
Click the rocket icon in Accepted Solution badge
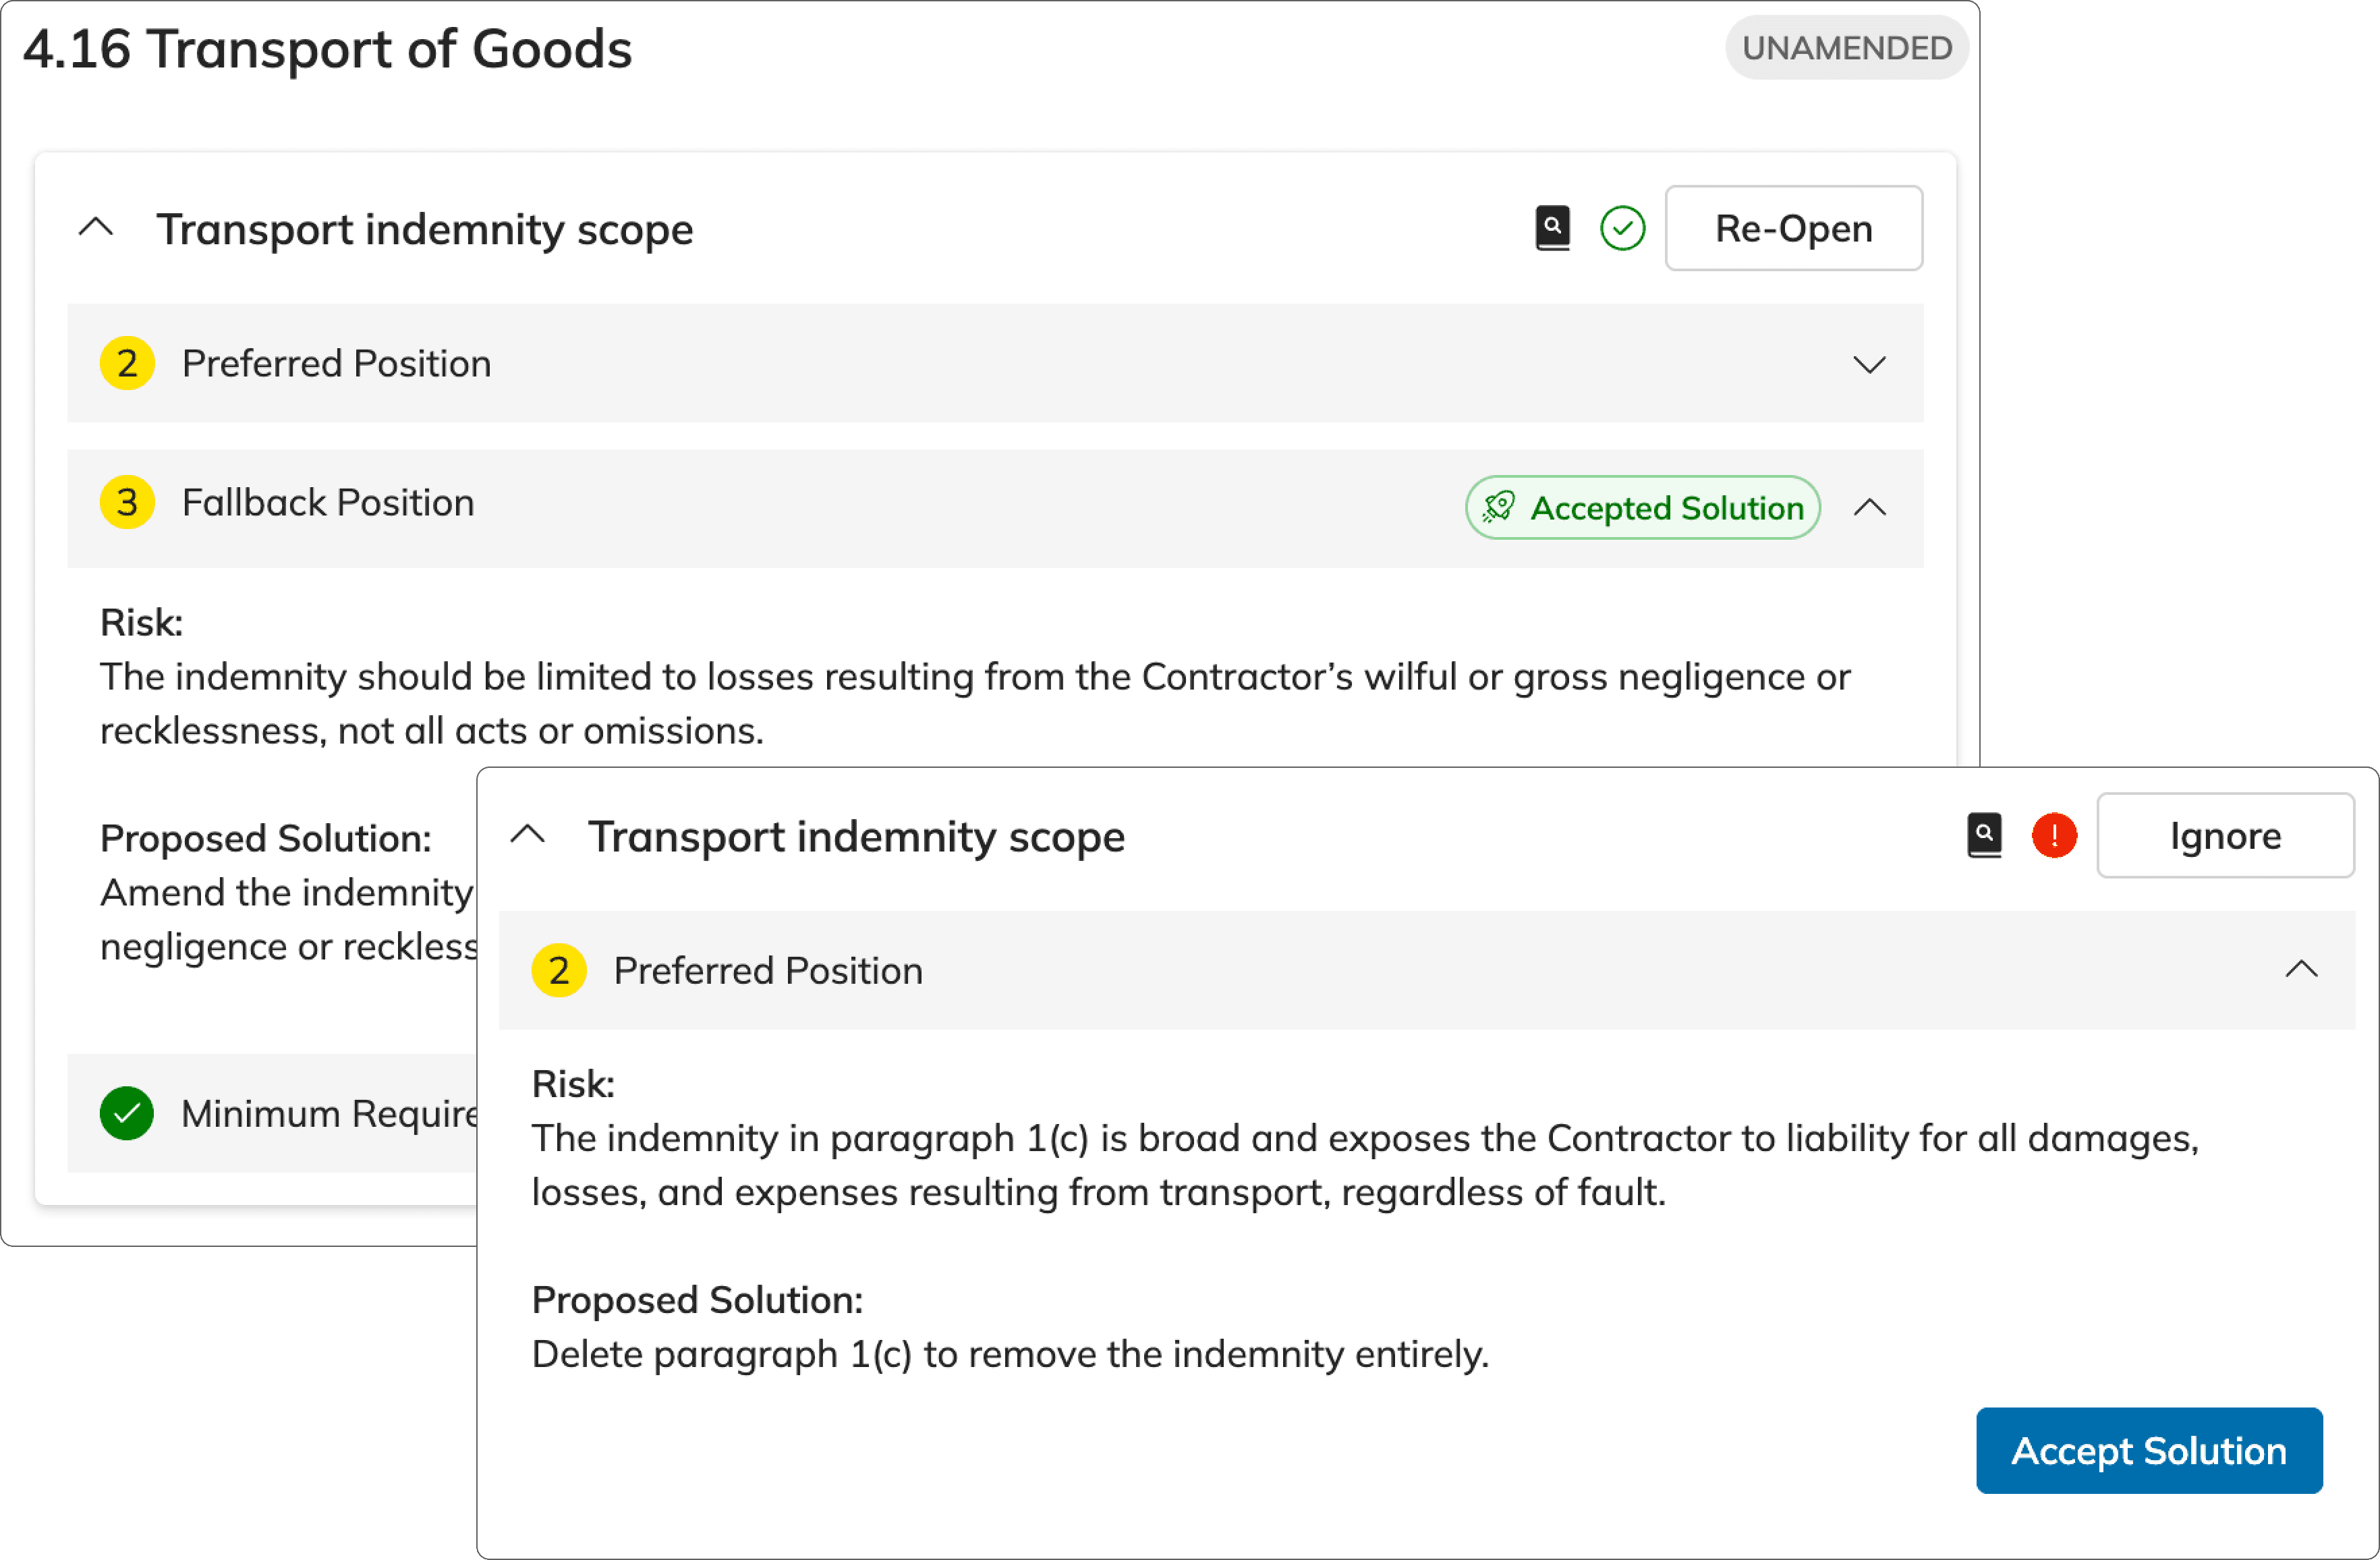[x=1498, y=507]
